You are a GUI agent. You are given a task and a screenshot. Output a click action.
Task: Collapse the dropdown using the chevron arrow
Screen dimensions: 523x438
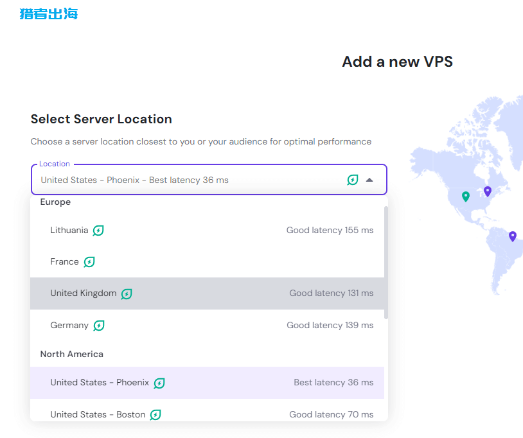coord(369,181)
